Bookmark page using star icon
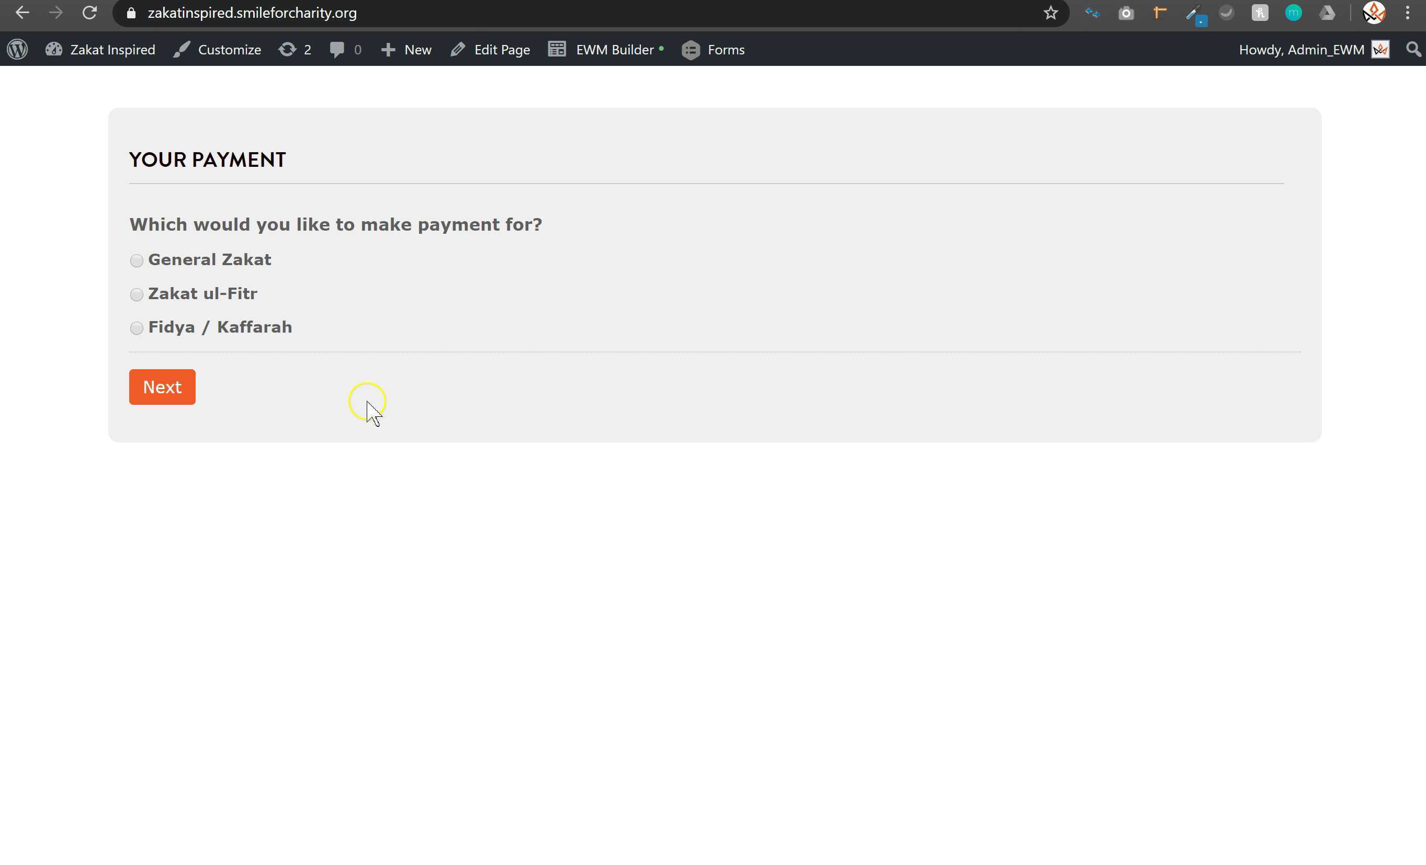 click(x=1050, y=13)
